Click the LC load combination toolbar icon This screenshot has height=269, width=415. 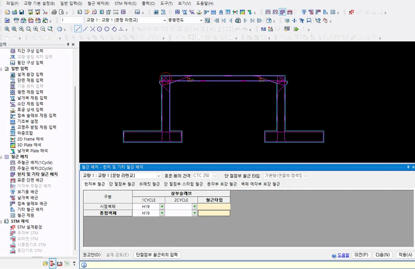[228, 12]
